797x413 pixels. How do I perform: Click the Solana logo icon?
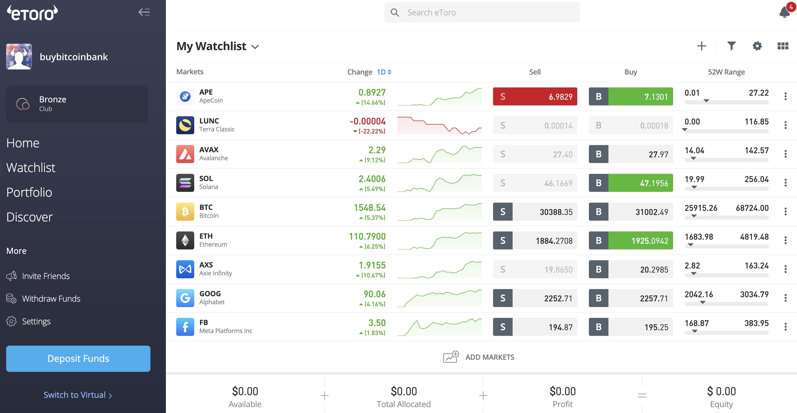pyautogui.click(x=185, y=183)
